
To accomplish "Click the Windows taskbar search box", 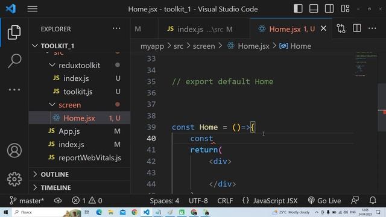I will (x=47, y=212).
